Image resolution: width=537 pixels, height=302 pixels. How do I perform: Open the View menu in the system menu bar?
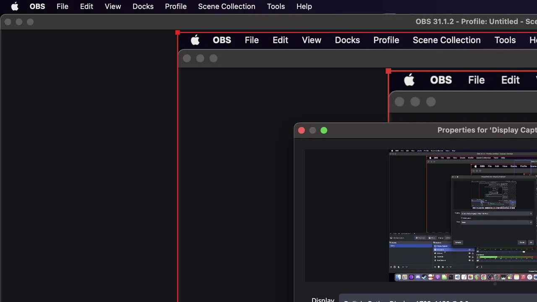113,6
